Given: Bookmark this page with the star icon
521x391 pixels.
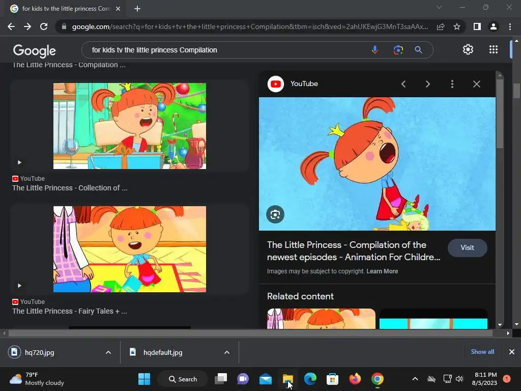Looking at the screenshot, I should [x=457, y=26].
